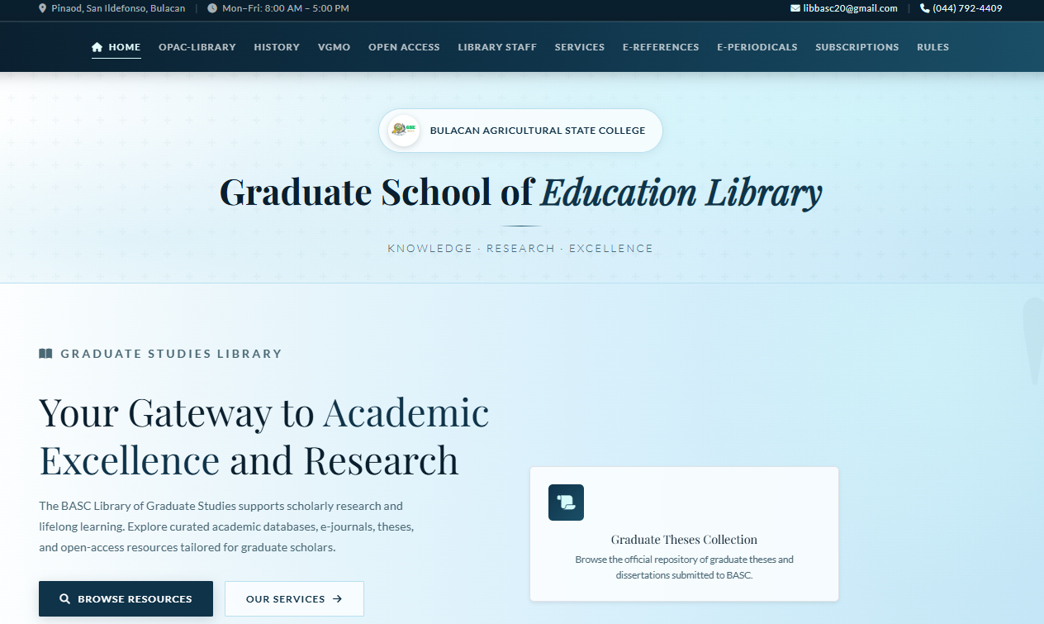Open the RULES menu item

pyautogui.click(x=932, y=47)
